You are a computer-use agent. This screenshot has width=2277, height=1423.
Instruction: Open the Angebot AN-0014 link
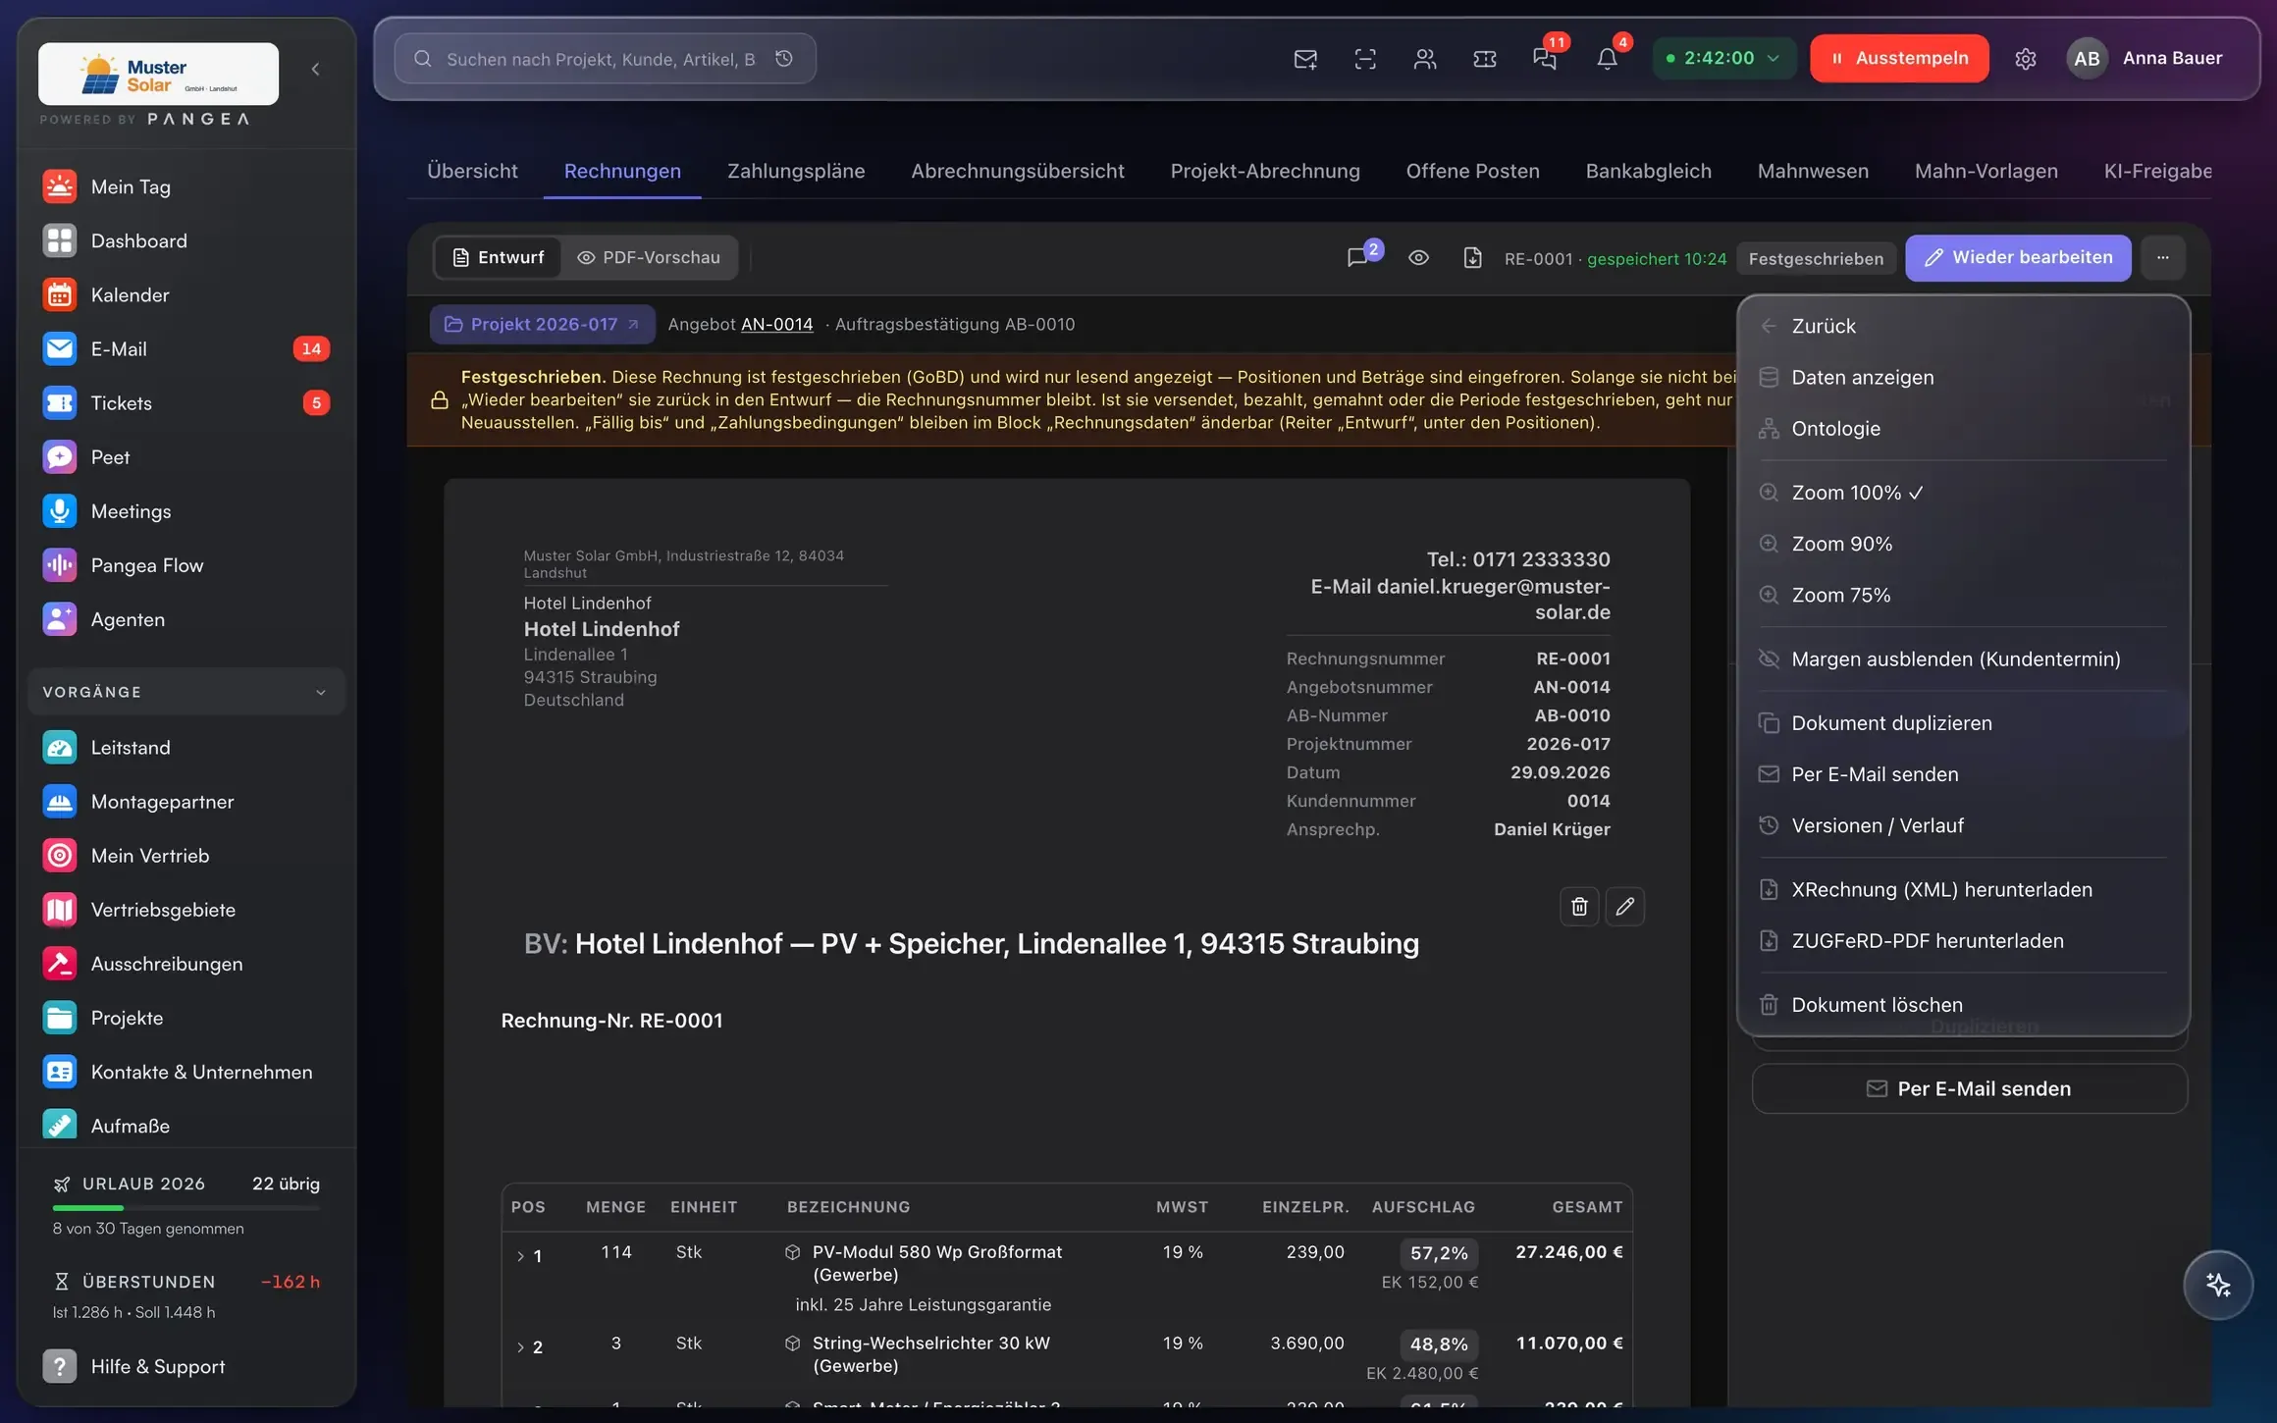click(x=776, y=325)
